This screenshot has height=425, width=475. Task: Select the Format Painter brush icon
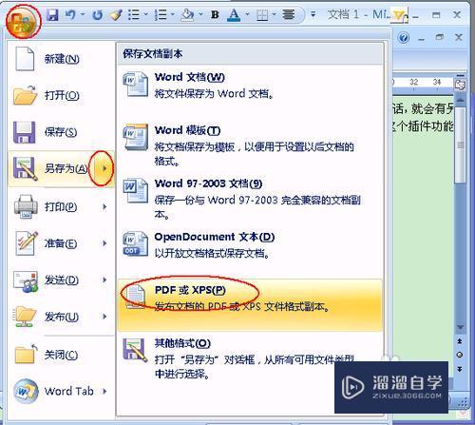tap(116, 14)
